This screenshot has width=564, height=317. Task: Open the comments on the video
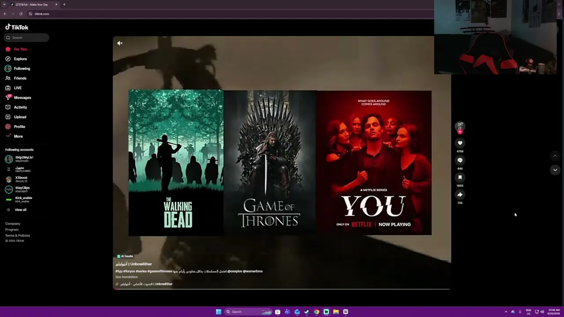(x=460, y=160)
